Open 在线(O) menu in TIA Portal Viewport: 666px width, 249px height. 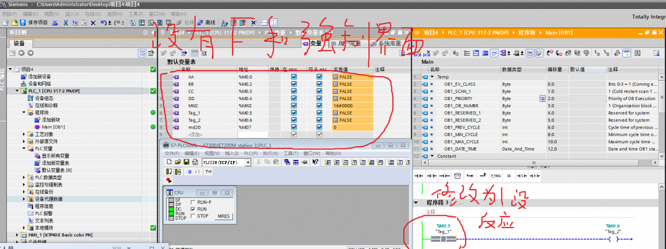(93, 14)
